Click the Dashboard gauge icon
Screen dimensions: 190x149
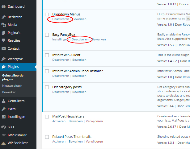pos(4,6)
